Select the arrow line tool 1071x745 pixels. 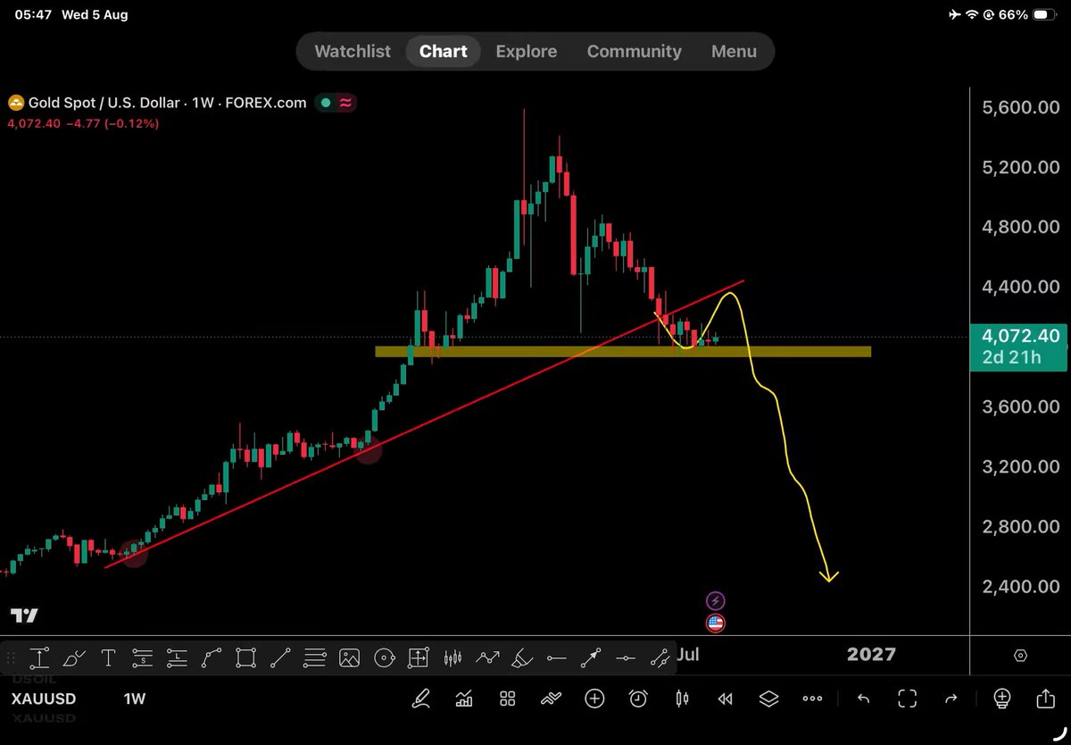pos(591,658)
